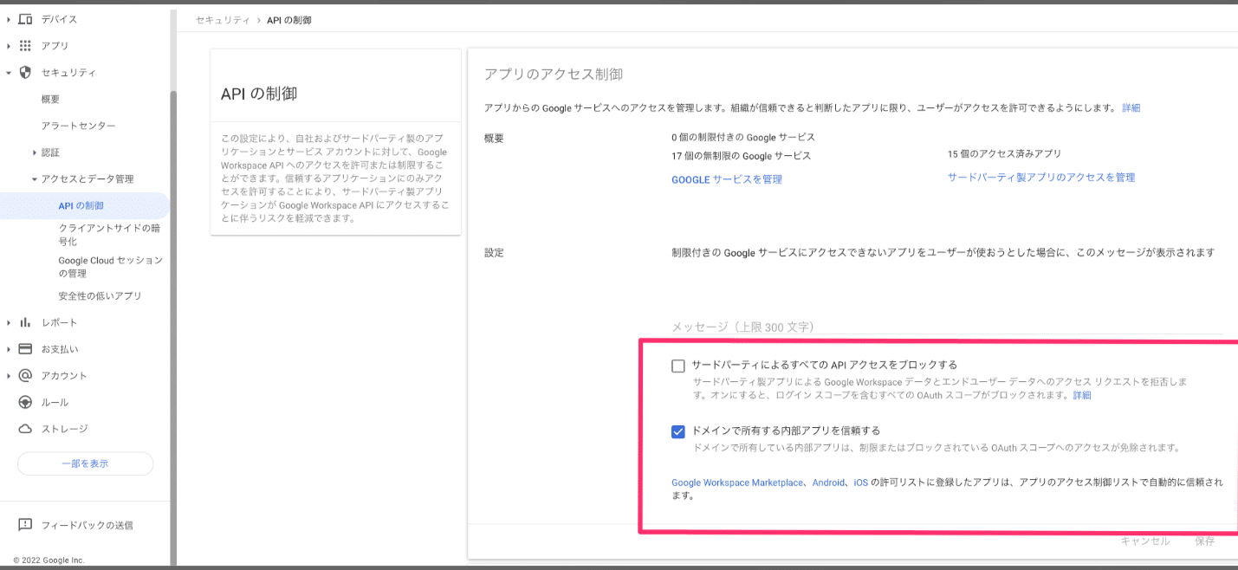The height and width of the screenshot is (570, 1238).
Task: Click the Reports bar chart icon
Action: click(x=25, y=323)
